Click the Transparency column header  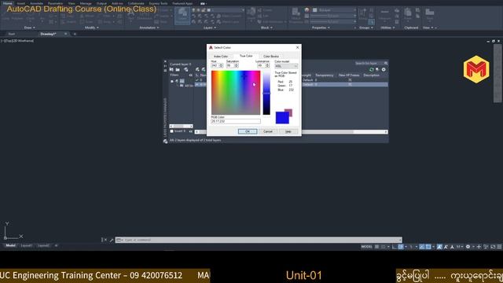click(x=325, y=75)
